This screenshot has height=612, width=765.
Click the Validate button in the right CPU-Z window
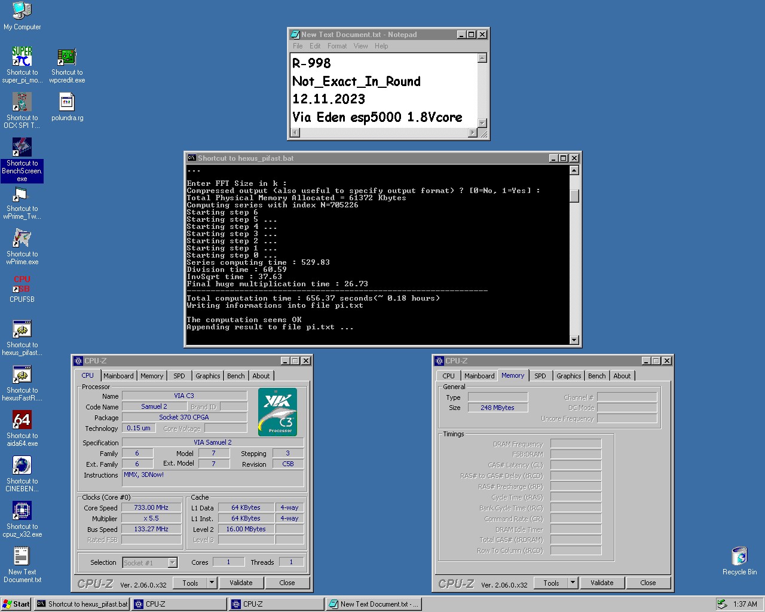[x=602, y=583]
